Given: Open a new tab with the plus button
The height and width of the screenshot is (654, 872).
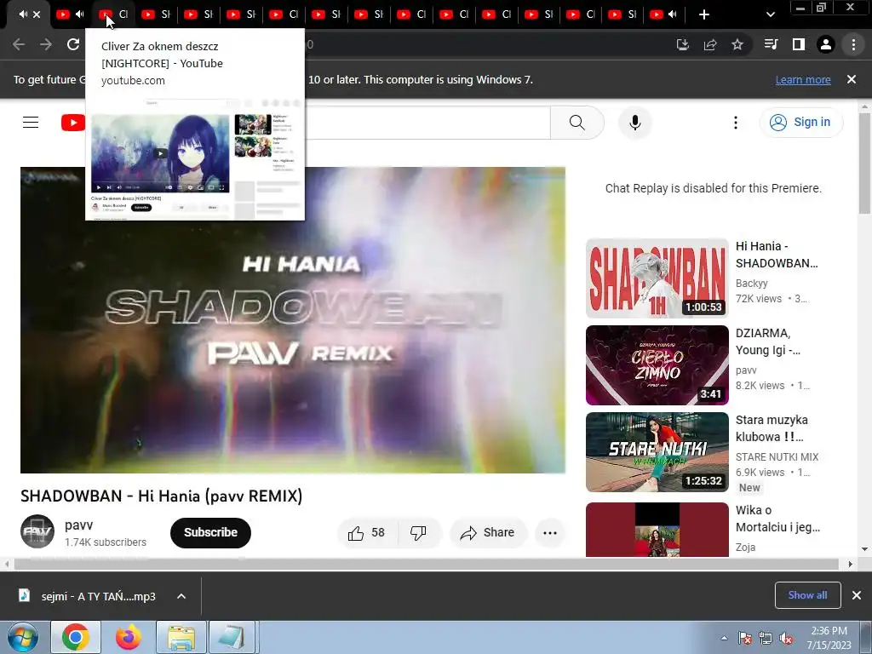Looking at the screenshot, I should 704,14.
